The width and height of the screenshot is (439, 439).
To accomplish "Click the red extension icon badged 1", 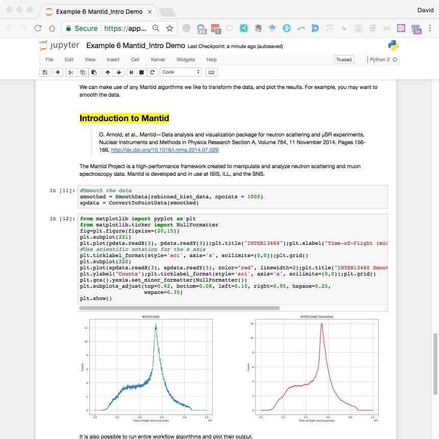I will point(216,29).
